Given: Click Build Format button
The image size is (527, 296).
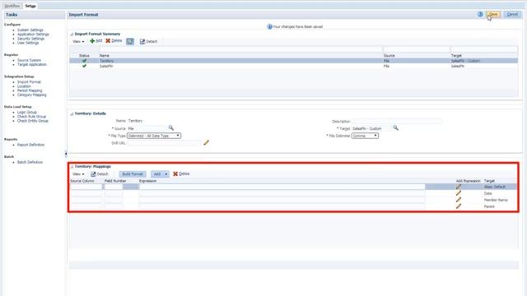Looking at the screenshot, I should pyautogui.click(x=133, y=173).
